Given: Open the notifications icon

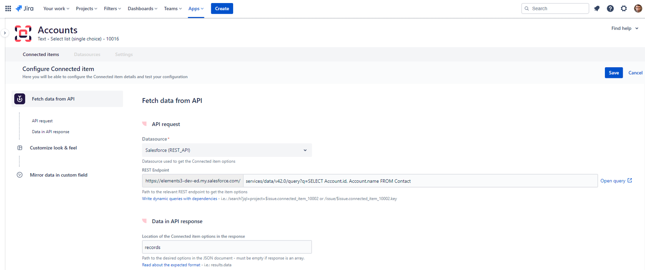Looking at the screenshot, I should [x=597, y=8].
